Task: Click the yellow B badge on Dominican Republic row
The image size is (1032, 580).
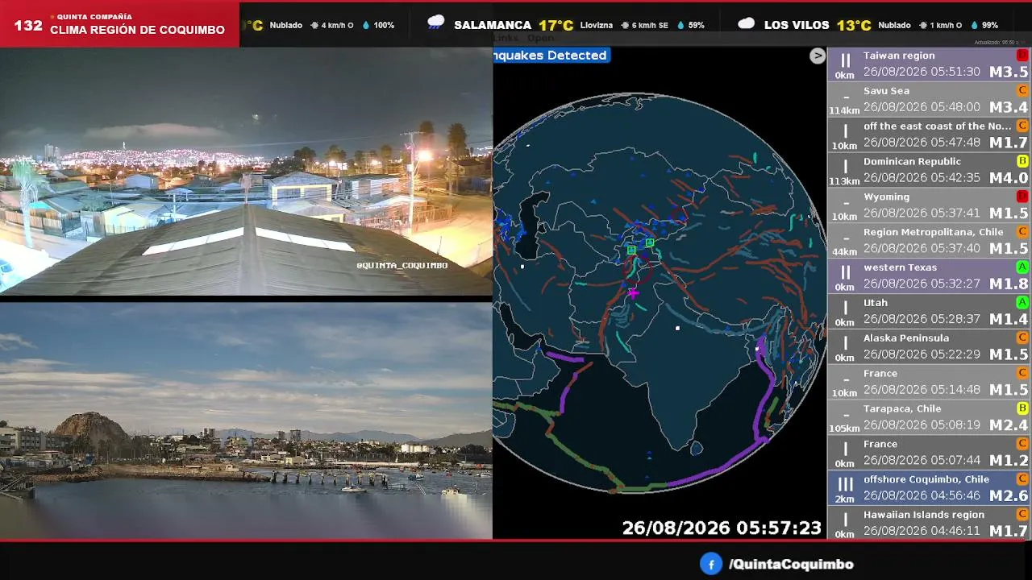Action: point(1022,161)
